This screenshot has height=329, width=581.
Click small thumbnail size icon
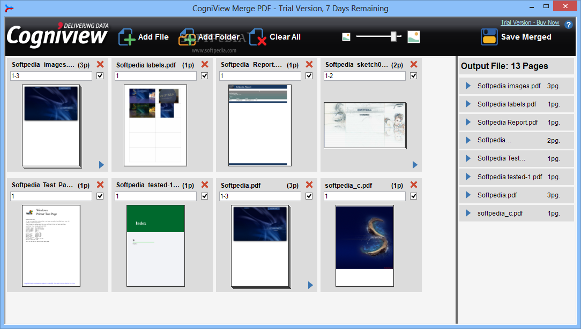click(346, 36)
